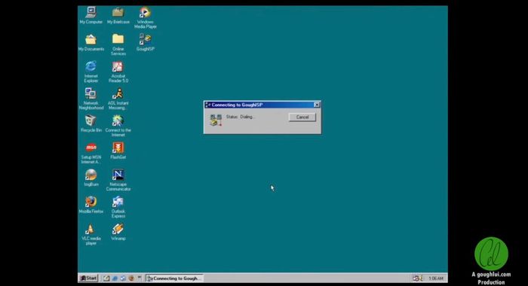Select the AOL Instant Messenger shortcut
The width and height of the screenshot is (528, 286).
pyautogui.click(x=118, y=99)
